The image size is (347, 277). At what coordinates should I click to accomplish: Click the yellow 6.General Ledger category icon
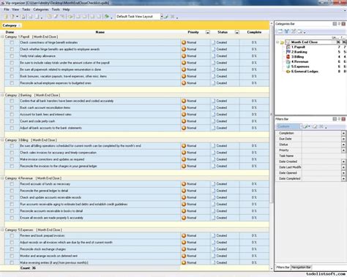click(x=288, y=72)
